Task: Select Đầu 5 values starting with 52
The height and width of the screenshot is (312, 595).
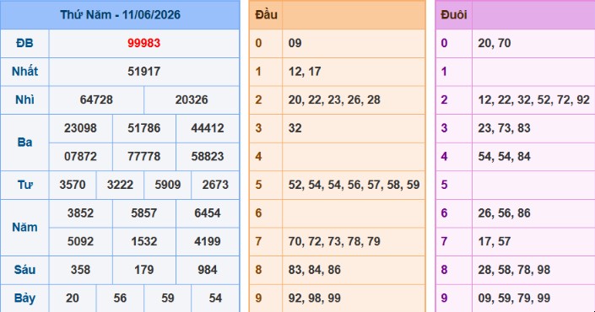Action: tap(354, 185)
